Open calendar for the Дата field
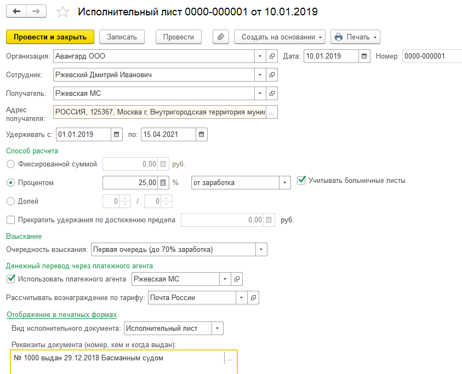Screen dimensions: 462x374 coord(364,56)
